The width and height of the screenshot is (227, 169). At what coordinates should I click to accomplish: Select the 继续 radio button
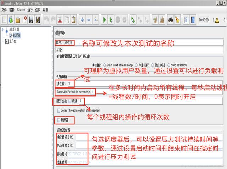click(93, 65)
